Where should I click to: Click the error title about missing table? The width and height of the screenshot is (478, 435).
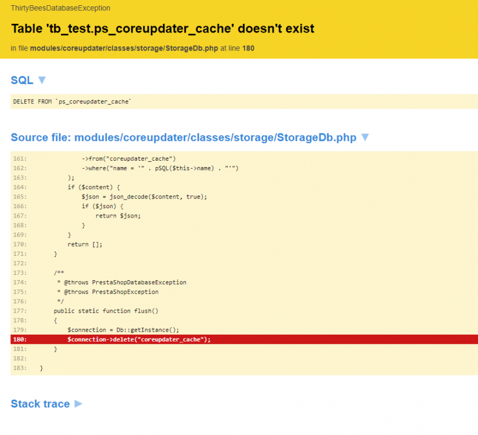point(163,29)
